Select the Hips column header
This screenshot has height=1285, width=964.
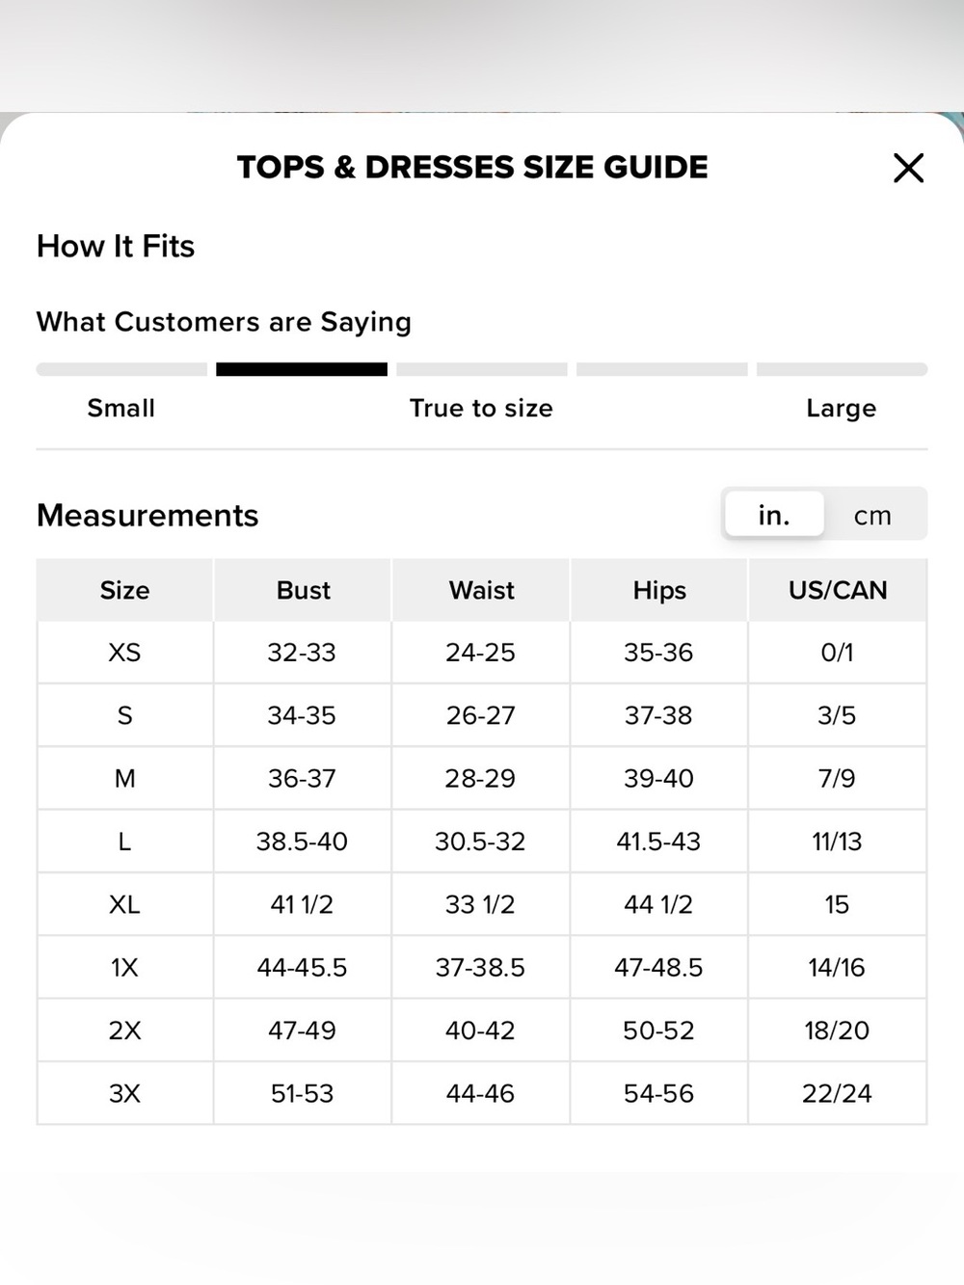[659, 590]
